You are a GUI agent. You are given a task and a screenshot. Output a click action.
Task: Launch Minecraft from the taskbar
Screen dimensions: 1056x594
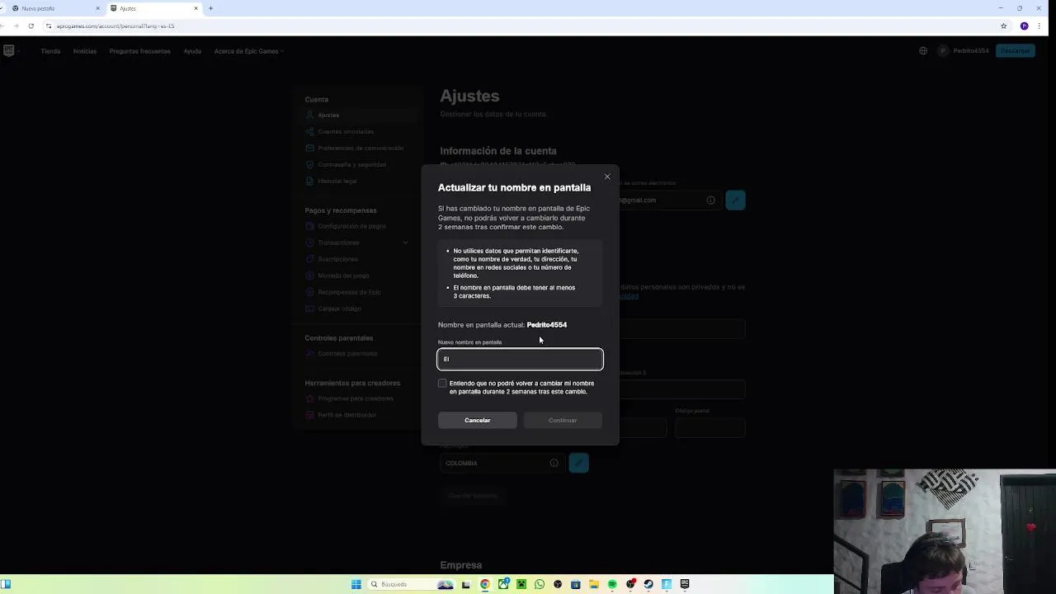click(521, 584)
